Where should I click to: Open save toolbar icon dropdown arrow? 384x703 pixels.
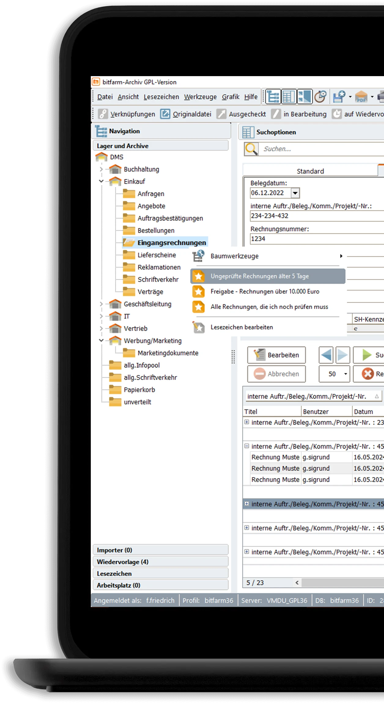coord(350,97)
